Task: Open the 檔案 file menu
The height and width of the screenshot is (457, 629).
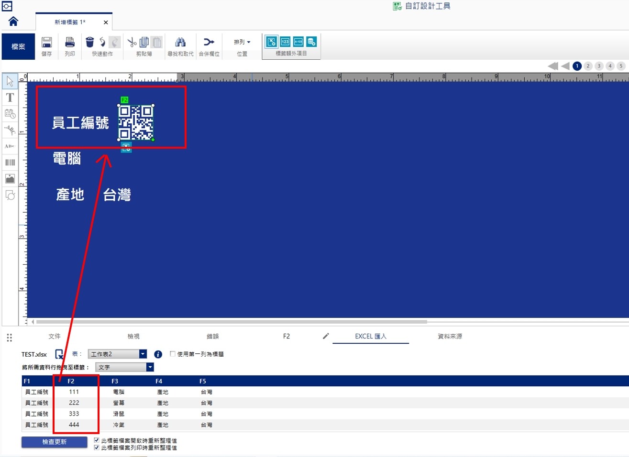Action: [x=18, y=46]
